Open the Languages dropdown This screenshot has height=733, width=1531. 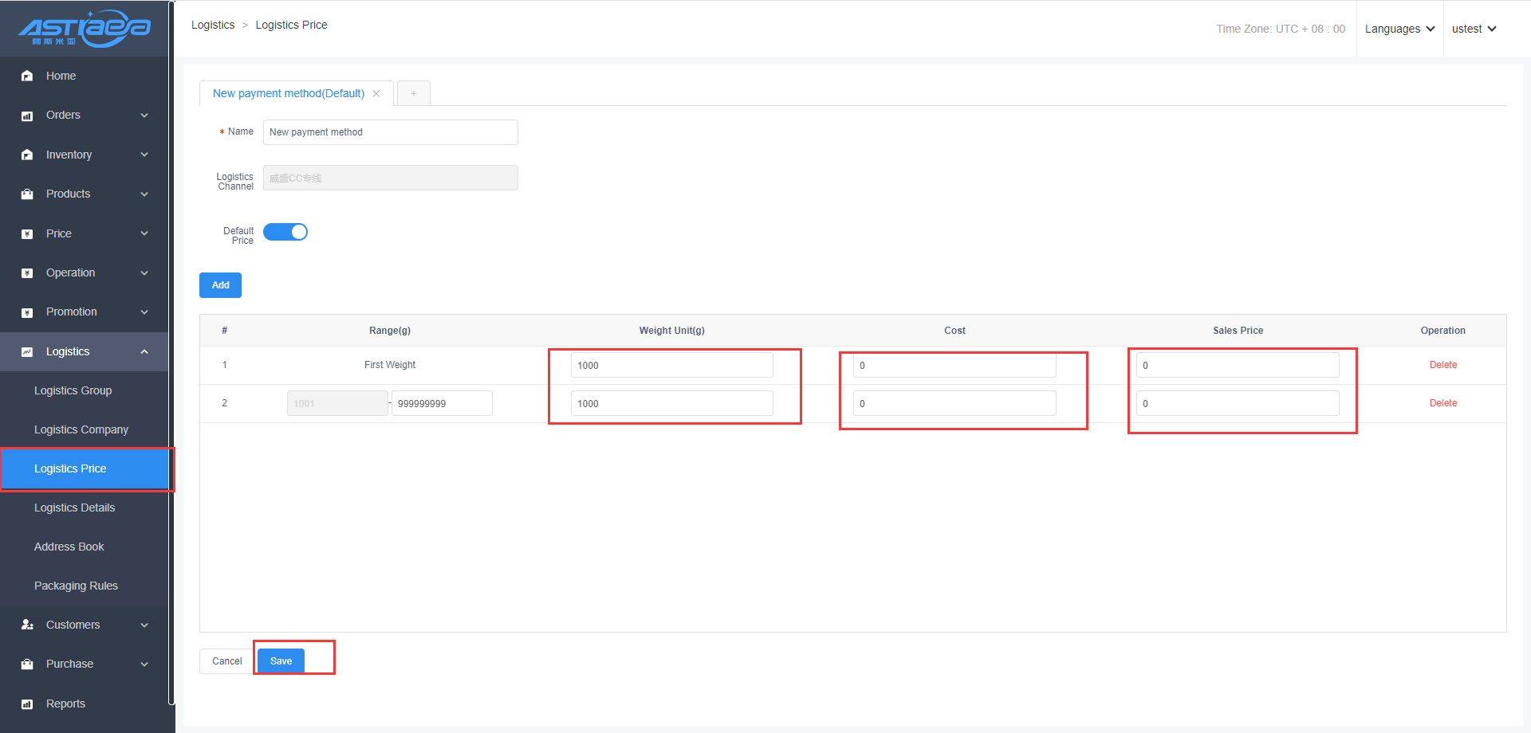[x=1399, y=29]
